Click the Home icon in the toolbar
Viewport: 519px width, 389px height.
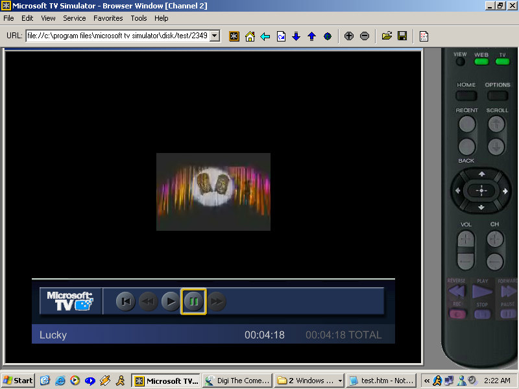click(x=250, y=36)
